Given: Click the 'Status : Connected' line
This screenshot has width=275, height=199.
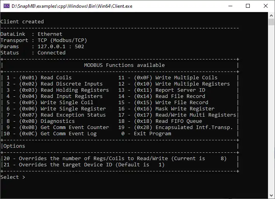Looking at the screenshot, I should 33,53.
